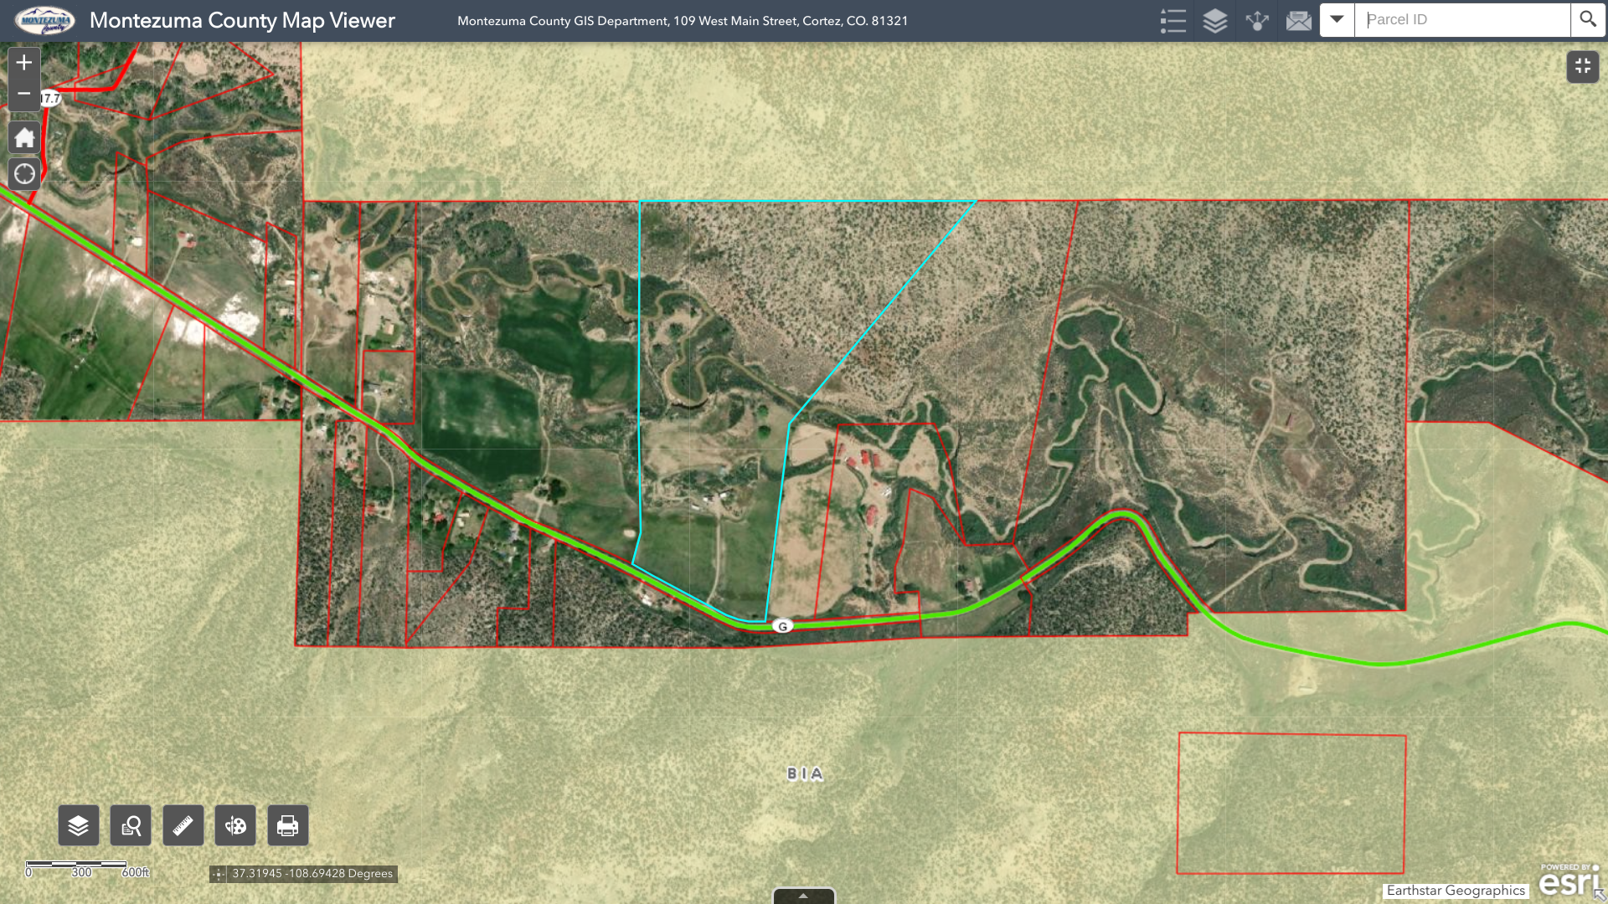Open the Query search widget
The height and width of the screenshot is (904, 1608).
click(x=131, y=826)
